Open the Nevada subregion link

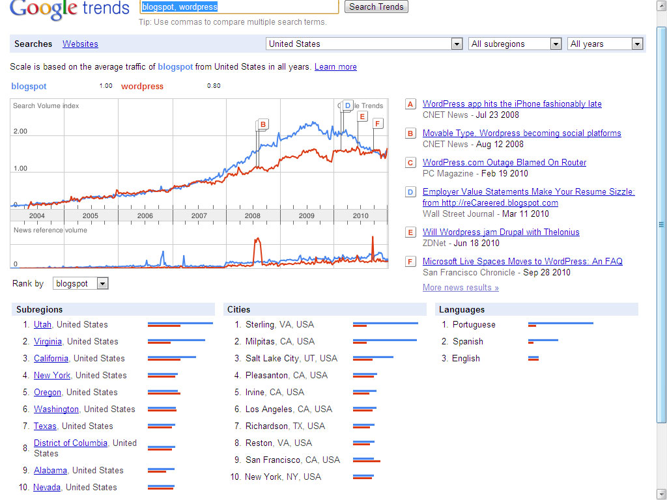point(47,487)
